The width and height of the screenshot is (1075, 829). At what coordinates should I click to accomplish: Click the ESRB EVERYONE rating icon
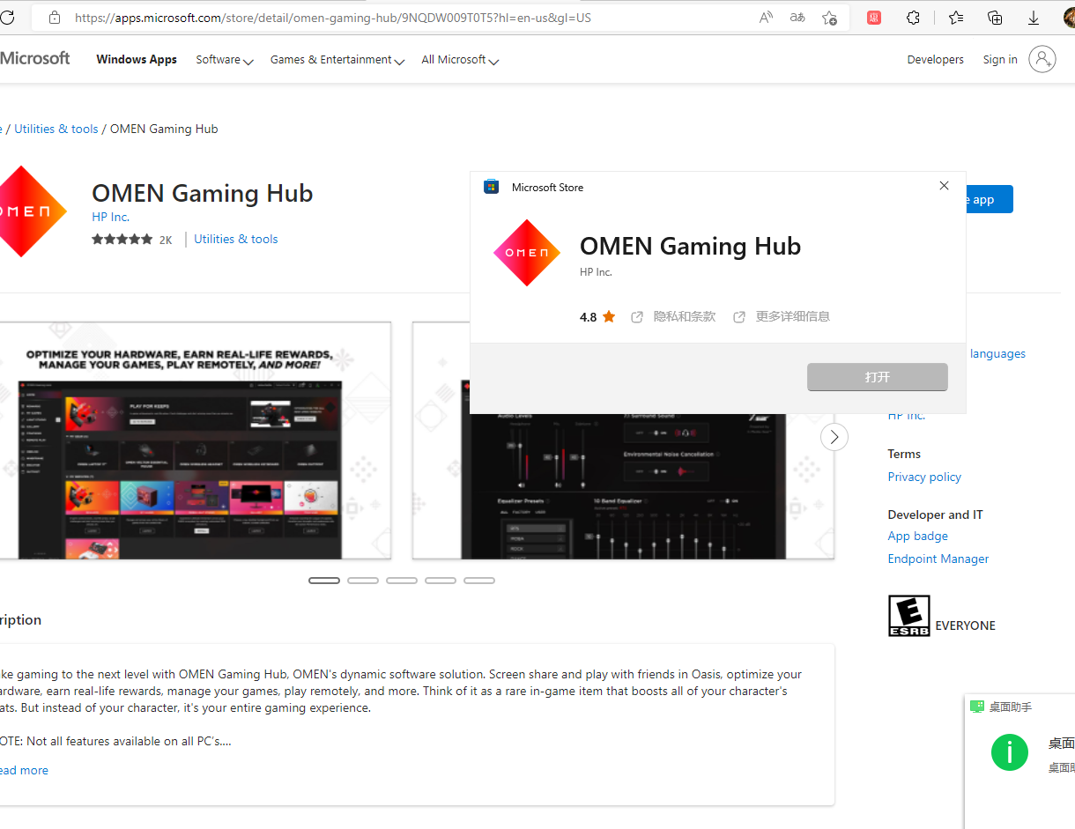click(x=909, y=615)
